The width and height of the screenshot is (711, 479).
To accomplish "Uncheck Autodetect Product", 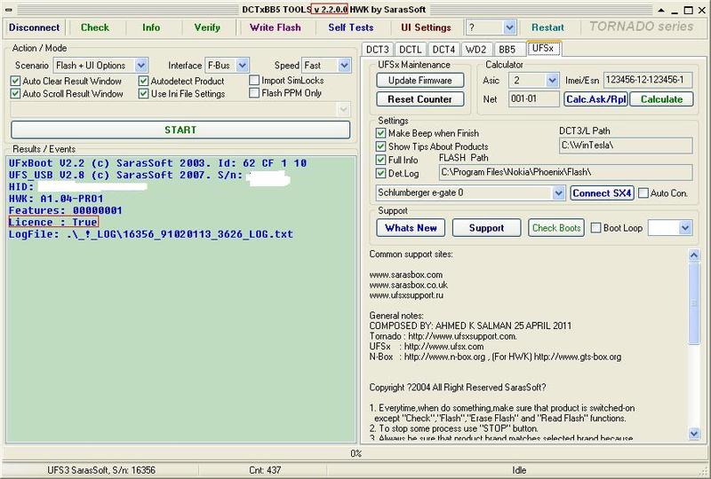I will pos(144,81).
